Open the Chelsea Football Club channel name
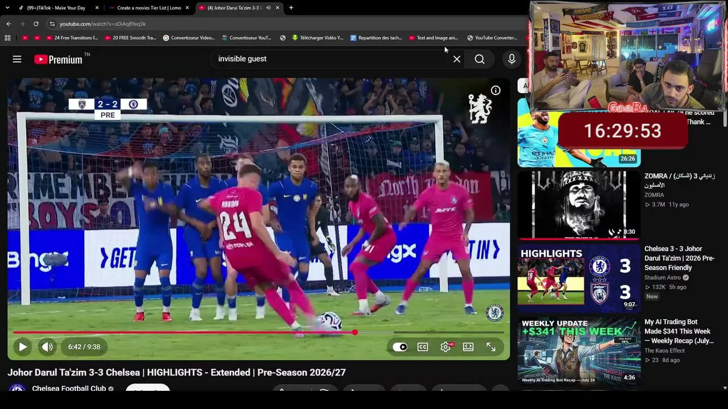Viewport: 728px width, 409px height. coord(69,389)
